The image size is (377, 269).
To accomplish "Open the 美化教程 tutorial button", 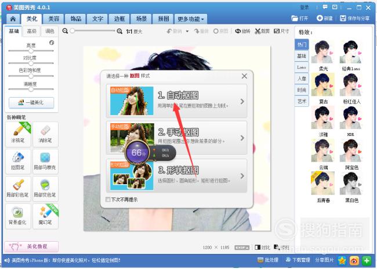I will [x=31, y=246].
